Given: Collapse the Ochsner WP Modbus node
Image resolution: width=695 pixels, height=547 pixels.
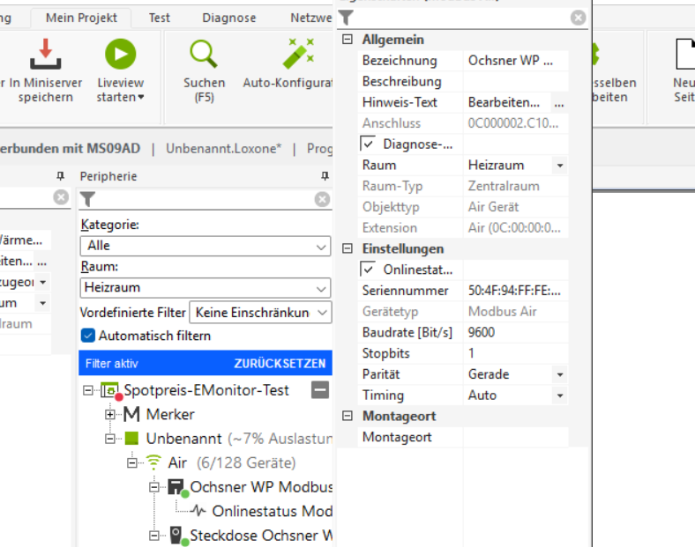Looking at the screenshot, I should (x=153, y=487).
